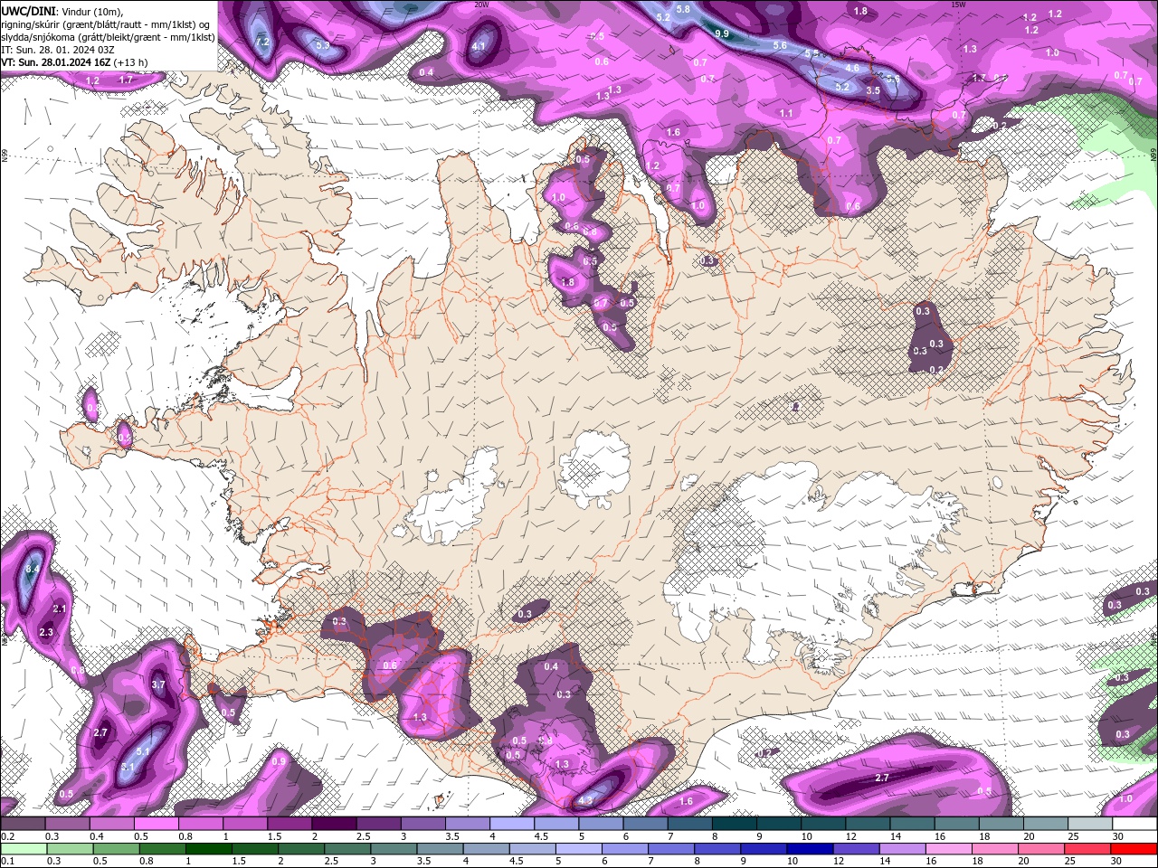Click the top legend swatch between 25 and 30
Image resolution: width=1158 pixels, height=868 pixels.
(x=1090, y=824)
